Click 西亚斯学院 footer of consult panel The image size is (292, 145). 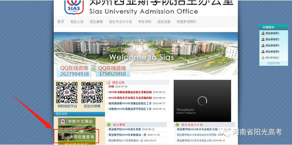[x=274, y=63]
